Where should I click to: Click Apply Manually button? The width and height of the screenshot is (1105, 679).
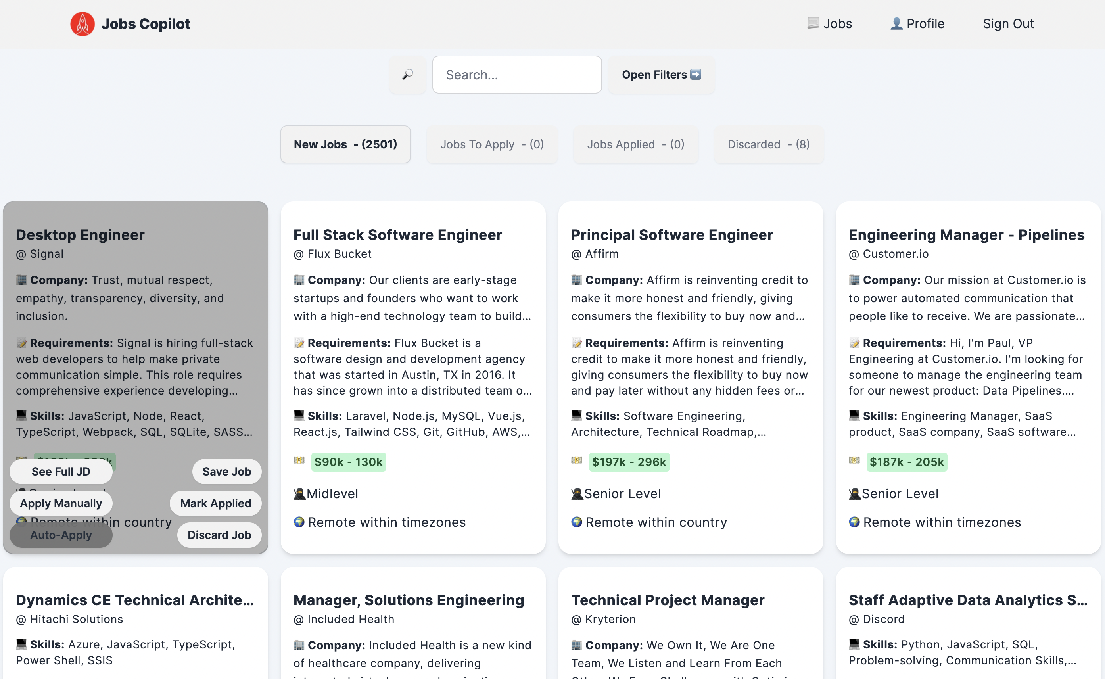[61, 503]
